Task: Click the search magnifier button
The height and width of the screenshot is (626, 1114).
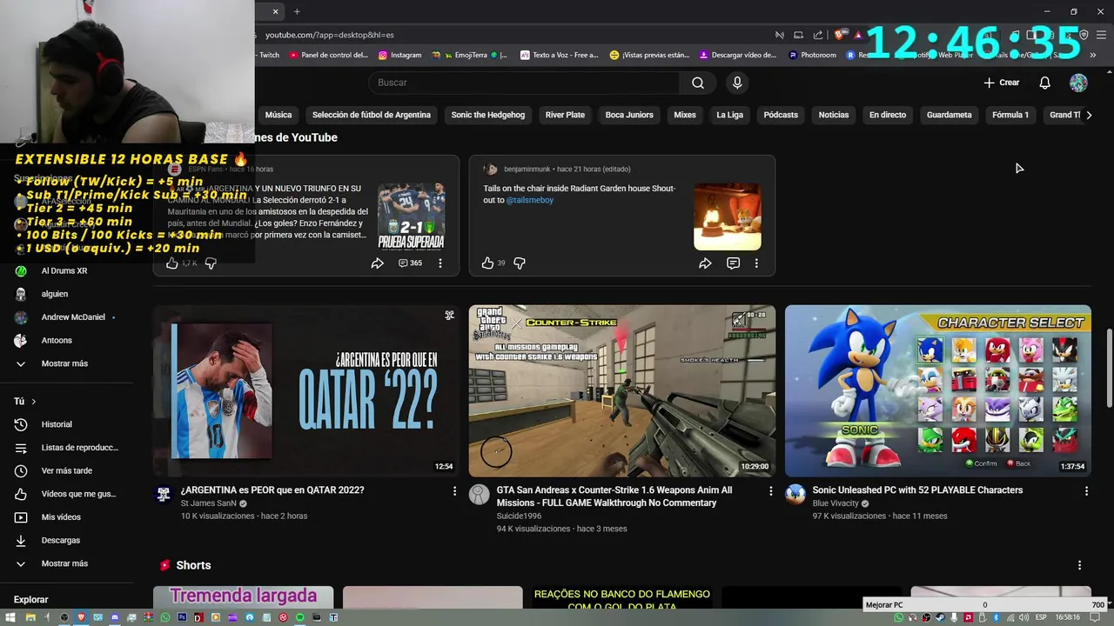Action: (698, 83)
